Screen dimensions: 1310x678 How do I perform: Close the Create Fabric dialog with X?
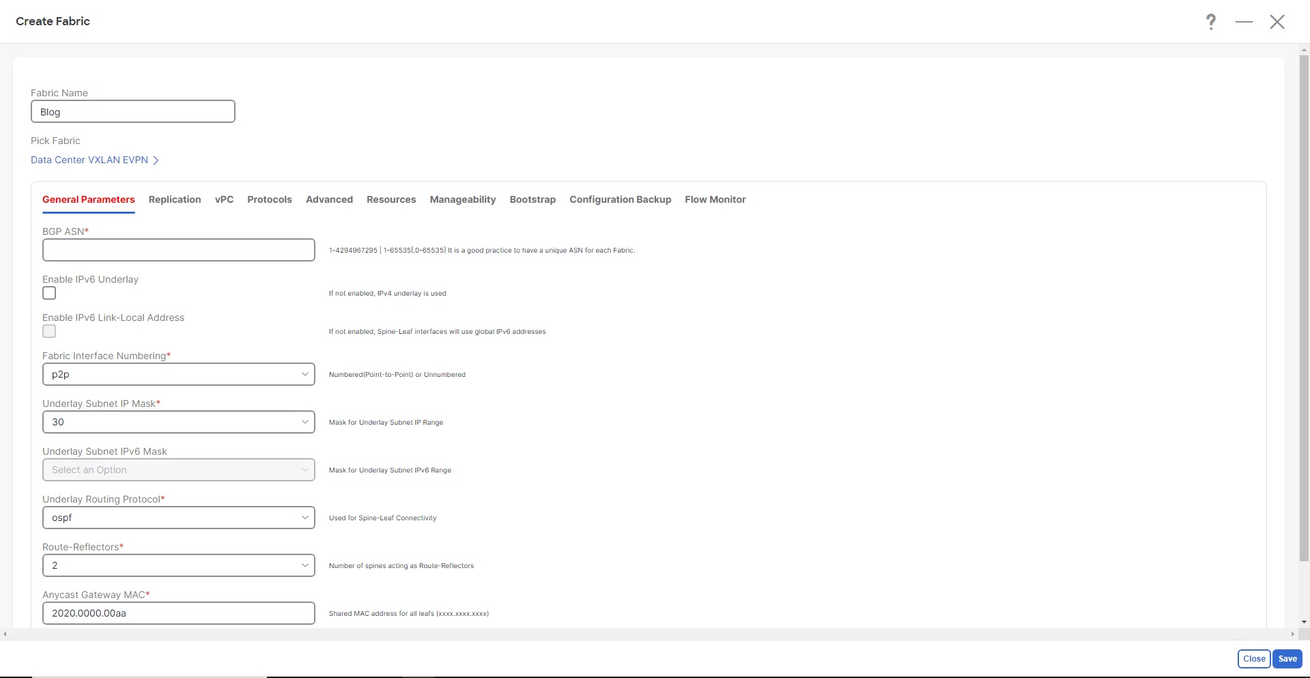[1277, 22]
